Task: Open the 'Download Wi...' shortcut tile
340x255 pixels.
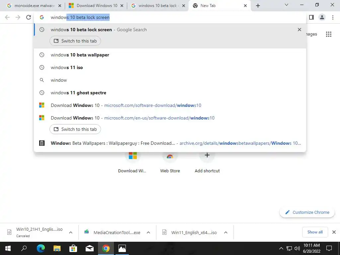Action: [132, 163]
